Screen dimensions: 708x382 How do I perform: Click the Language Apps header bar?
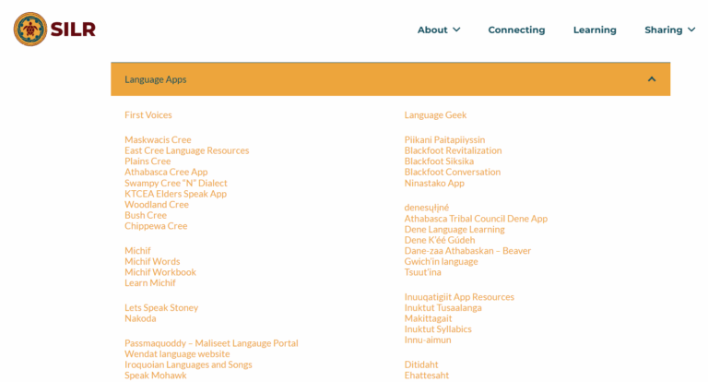(369, 79)
